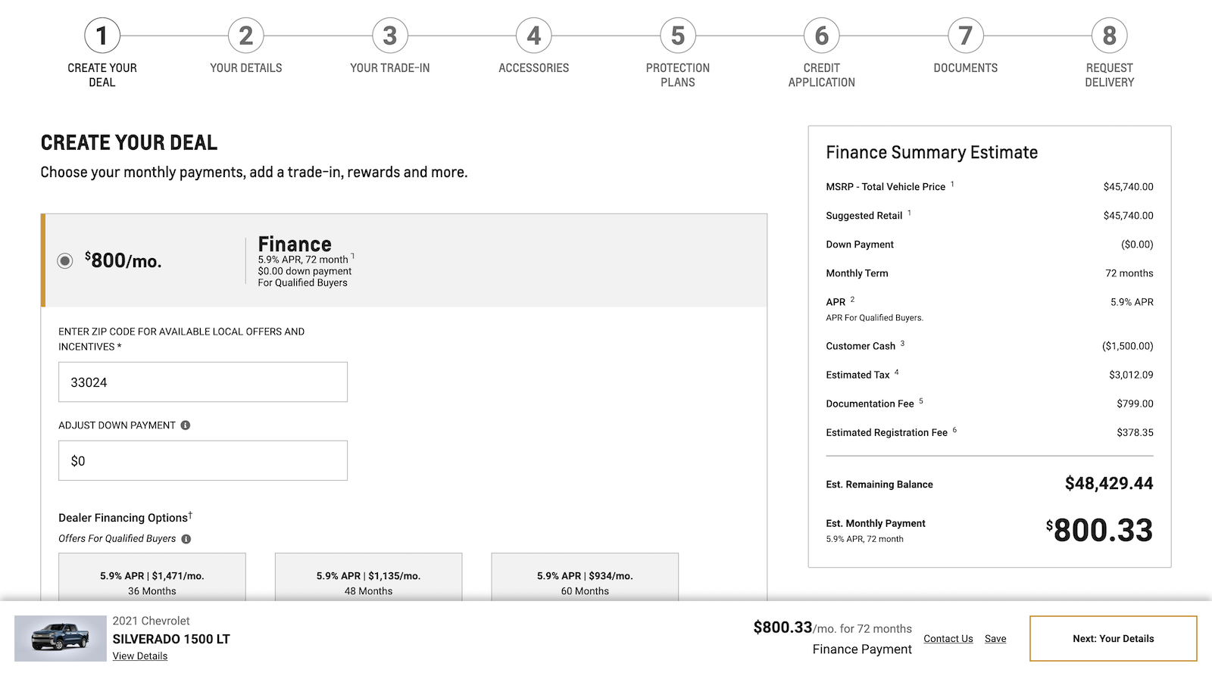This screenshot has width=1212, height=676.
Task: Click the Save link
Action: (995, 639)
